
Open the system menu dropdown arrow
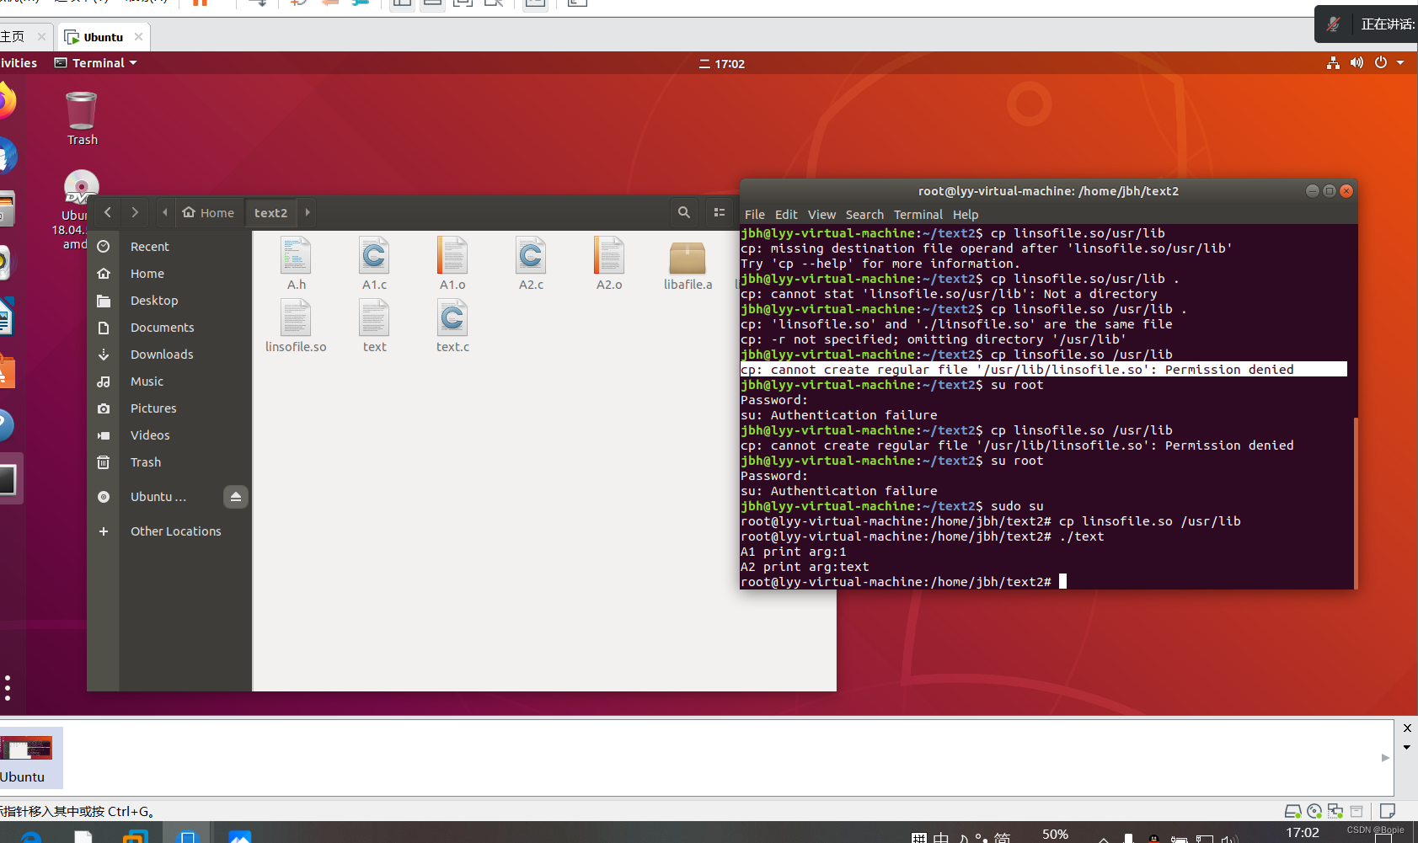[x=1400, y=63]
